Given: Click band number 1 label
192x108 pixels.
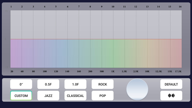Looking at the screenshot, I should [11, 7].
